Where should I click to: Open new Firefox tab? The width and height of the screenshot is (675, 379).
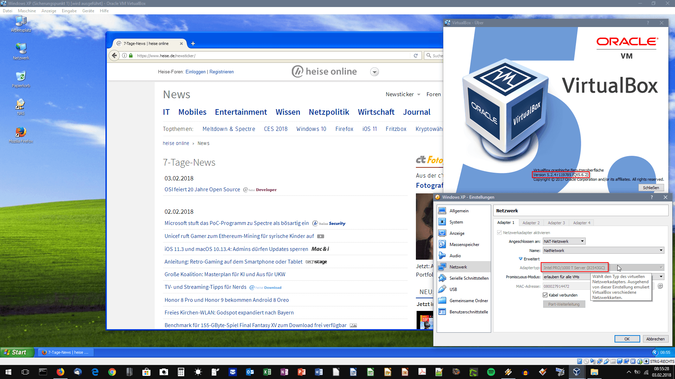coord(193,44)
